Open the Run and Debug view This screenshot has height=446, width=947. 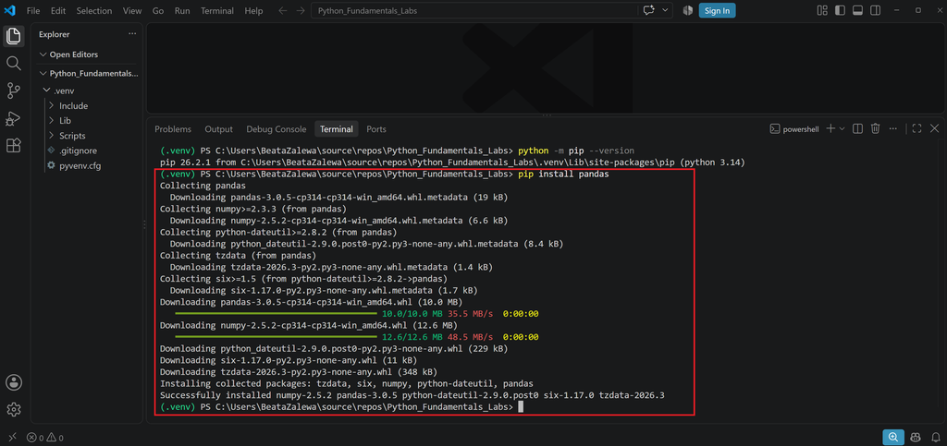coord(13,118)
